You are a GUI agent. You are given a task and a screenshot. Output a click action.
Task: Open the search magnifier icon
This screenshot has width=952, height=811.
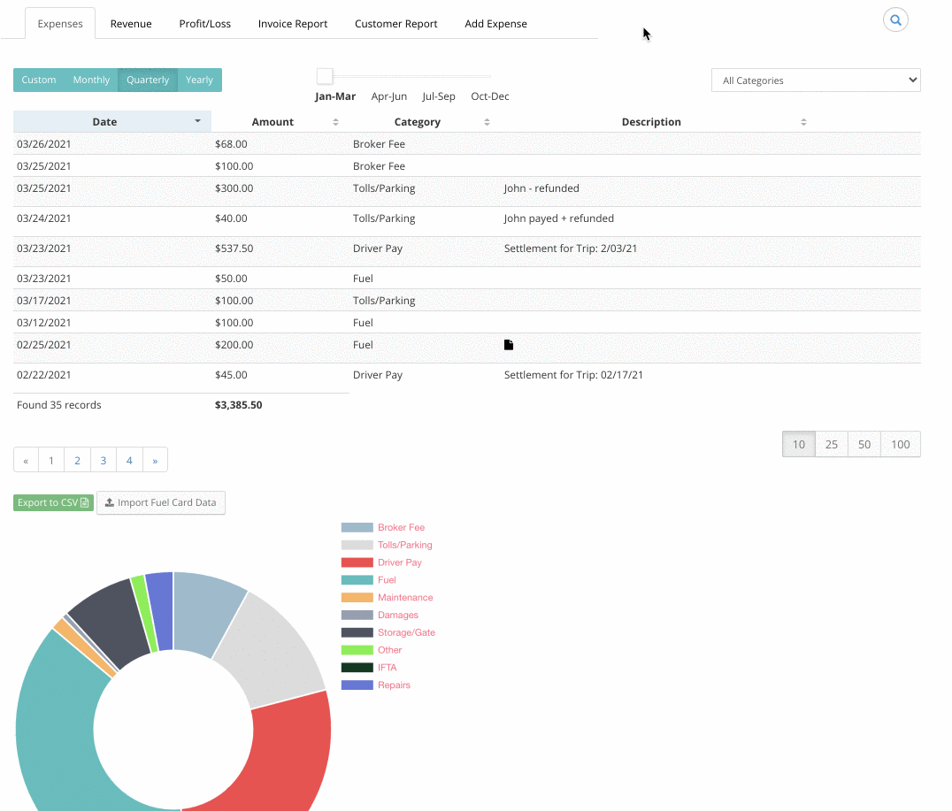[895, 20]
